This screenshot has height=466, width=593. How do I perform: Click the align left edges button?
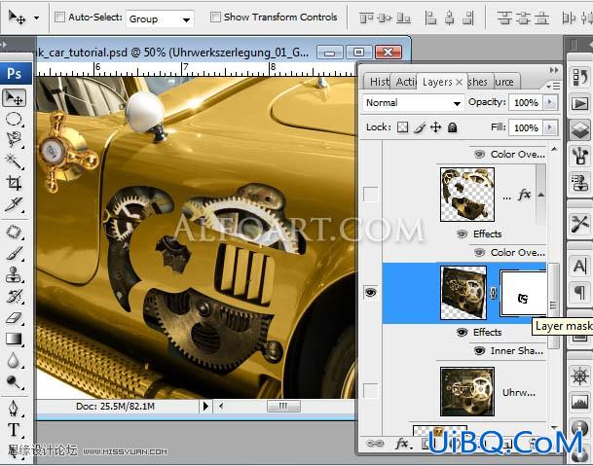point(430,18)
